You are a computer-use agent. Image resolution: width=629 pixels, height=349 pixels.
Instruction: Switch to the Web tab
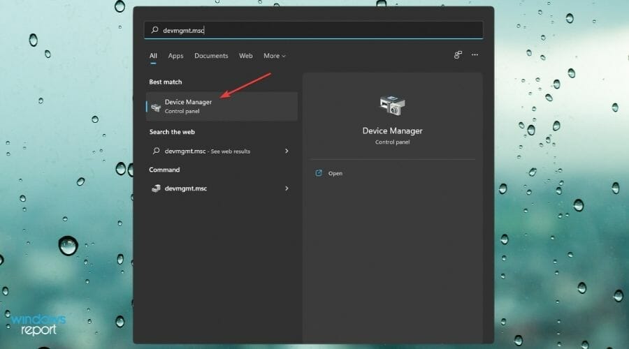246,56
